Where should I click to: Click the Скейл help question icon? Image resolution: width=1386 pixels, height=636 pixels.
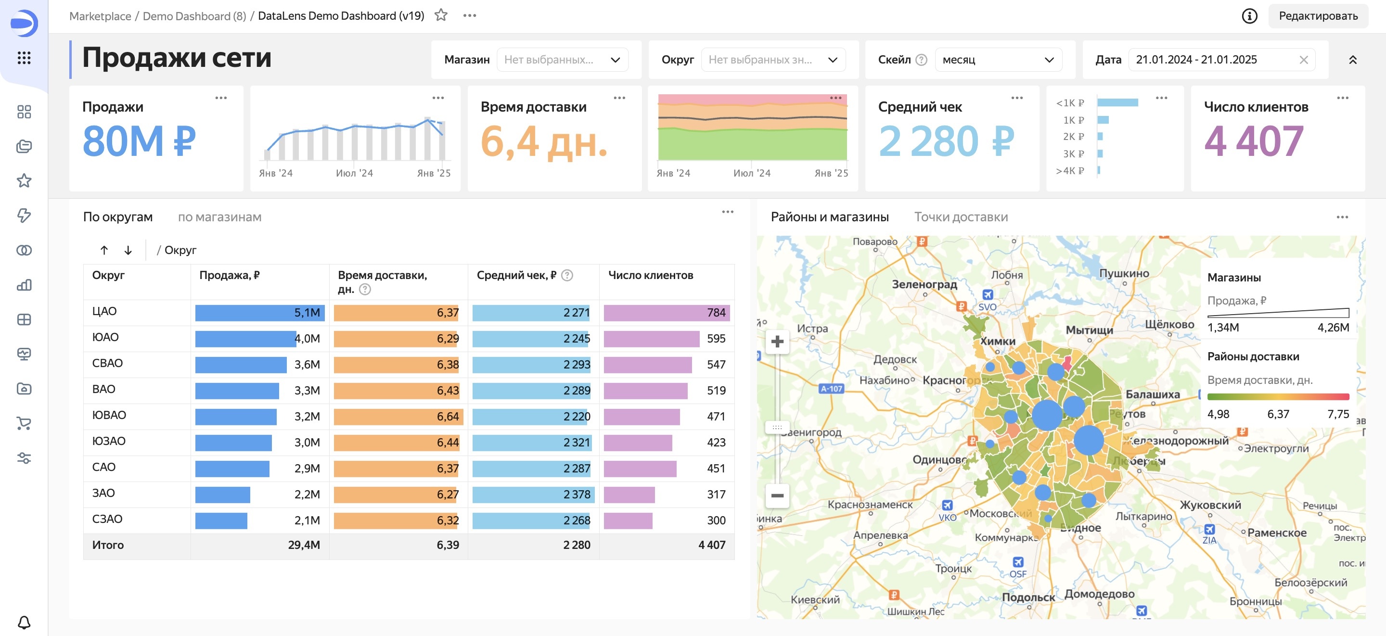[921, 60]
